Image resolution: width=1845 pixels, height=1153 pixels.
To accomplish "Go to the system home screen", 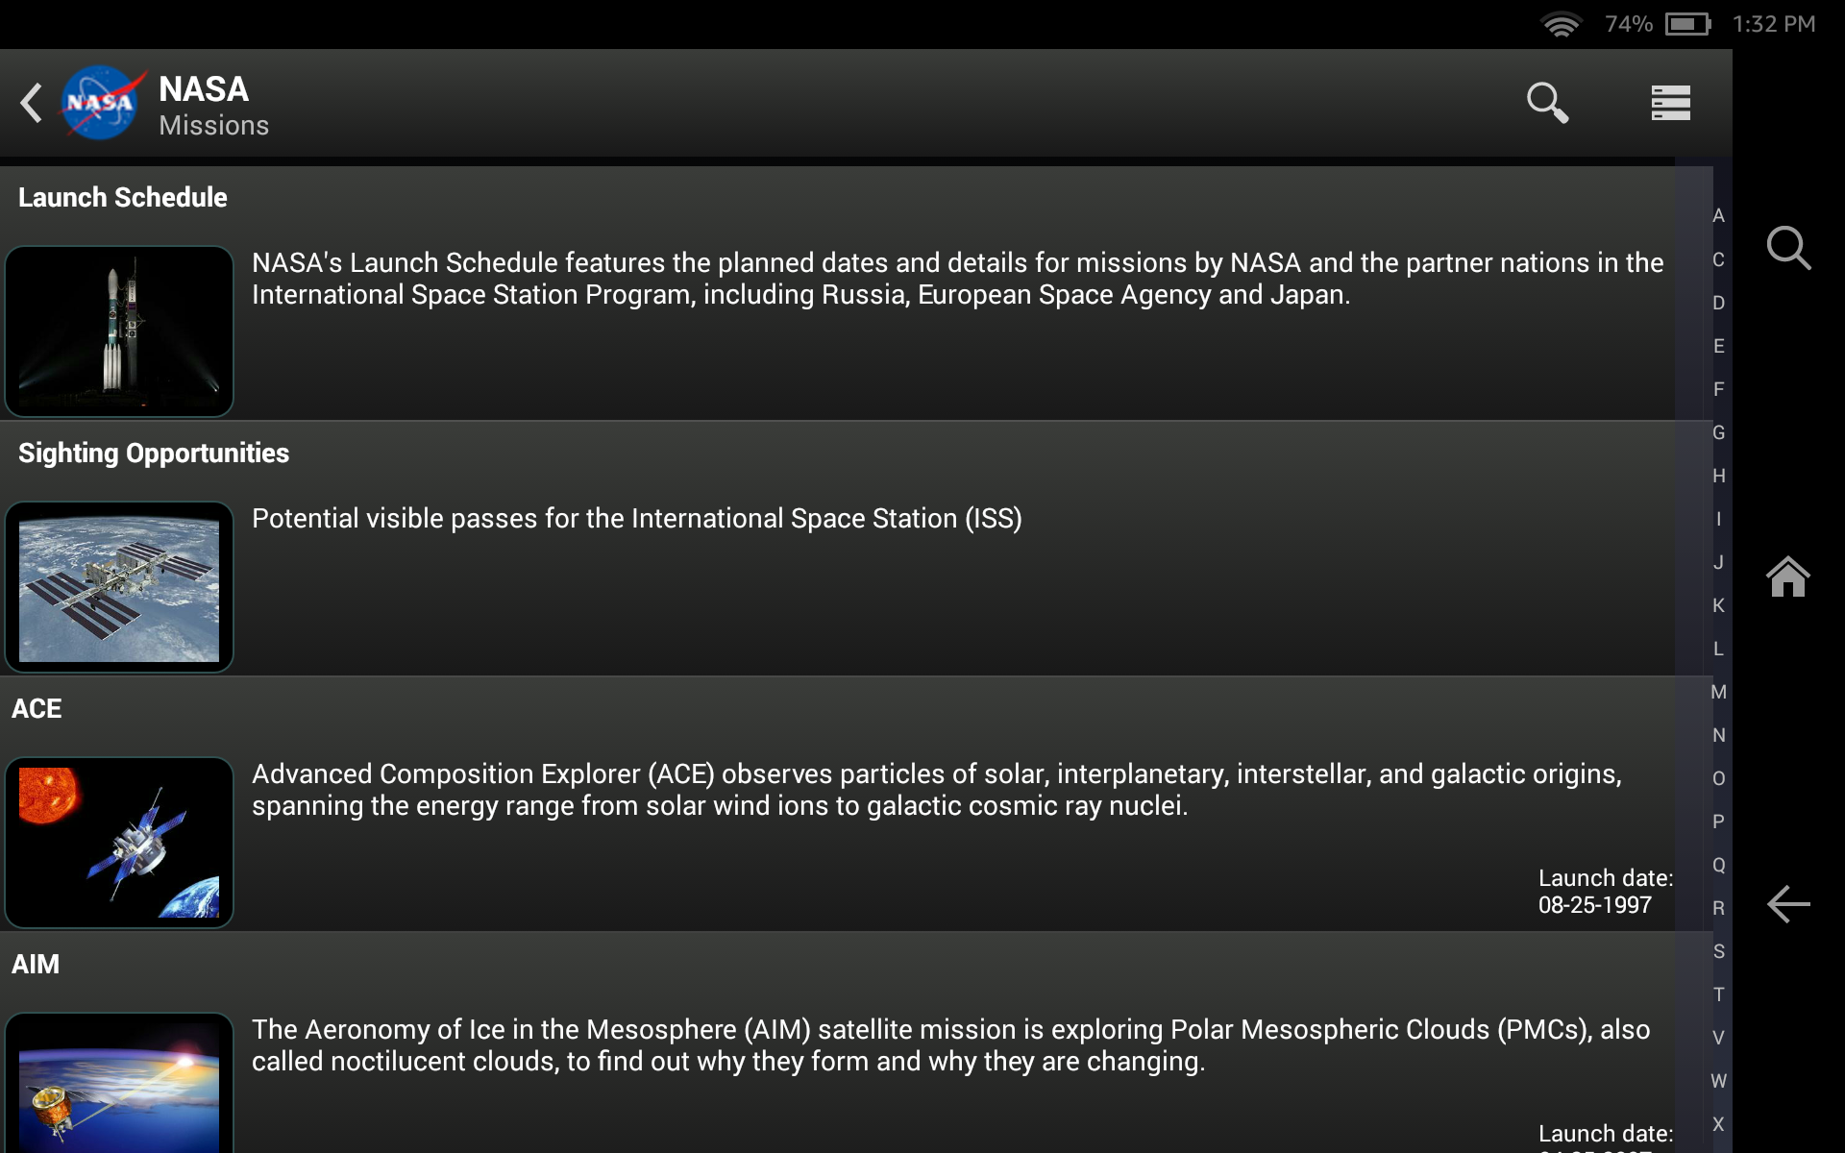I will pyautogui.click(x=1787, y=576).
